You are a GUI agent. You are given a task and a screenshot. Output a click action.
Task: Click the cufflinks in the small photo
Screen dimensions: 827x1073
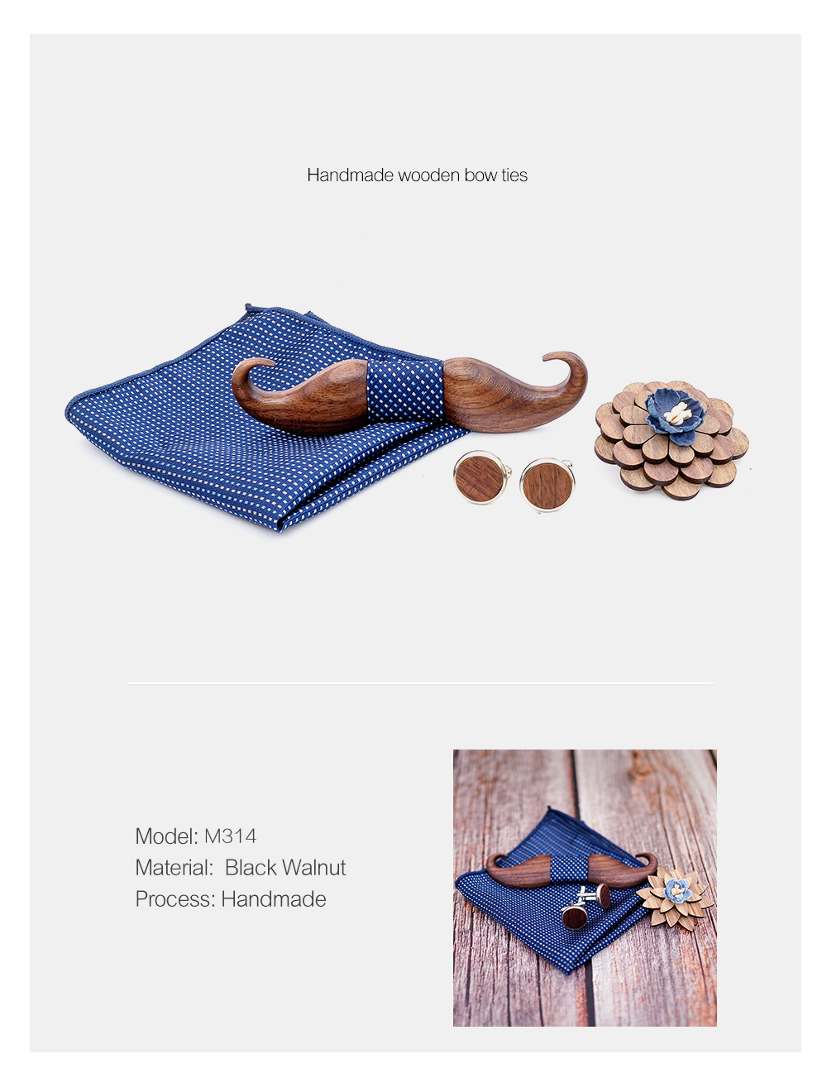(586, 908)
